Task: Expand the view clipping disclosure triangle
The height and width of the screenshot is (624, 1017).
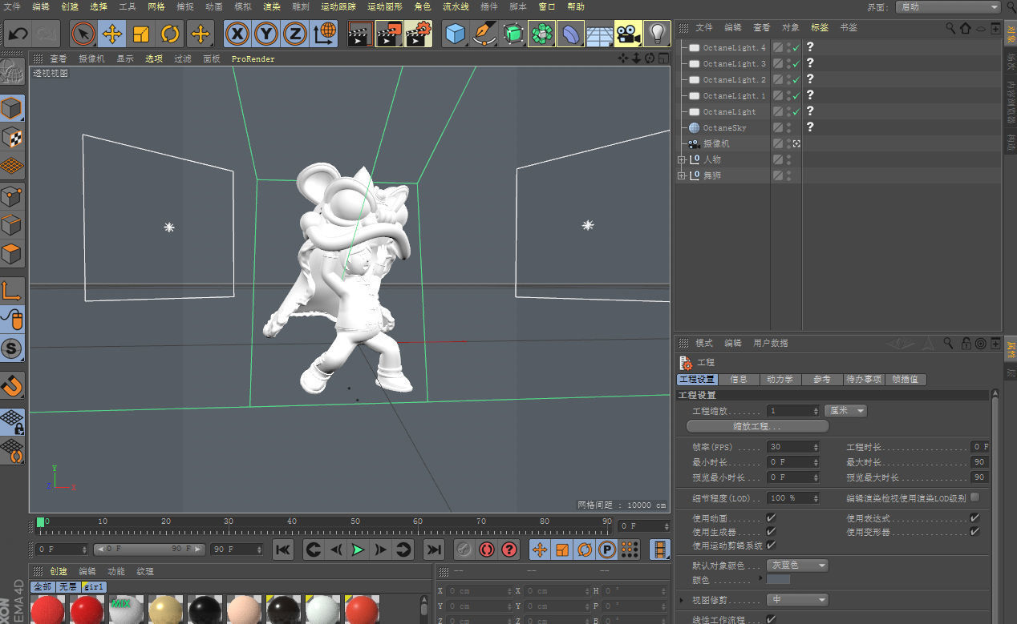Action: pos(683,599)
